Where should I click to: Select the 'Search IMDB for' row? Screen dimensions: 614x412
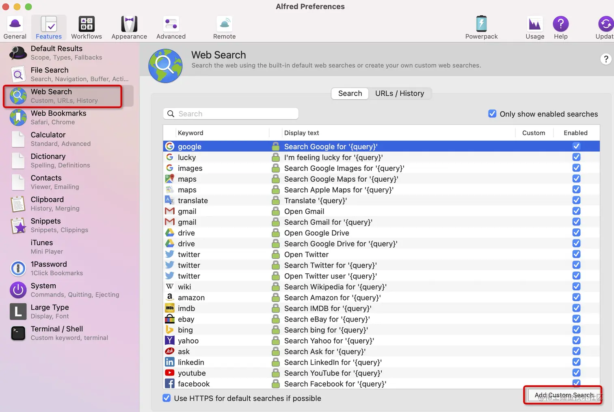(381, 308)
